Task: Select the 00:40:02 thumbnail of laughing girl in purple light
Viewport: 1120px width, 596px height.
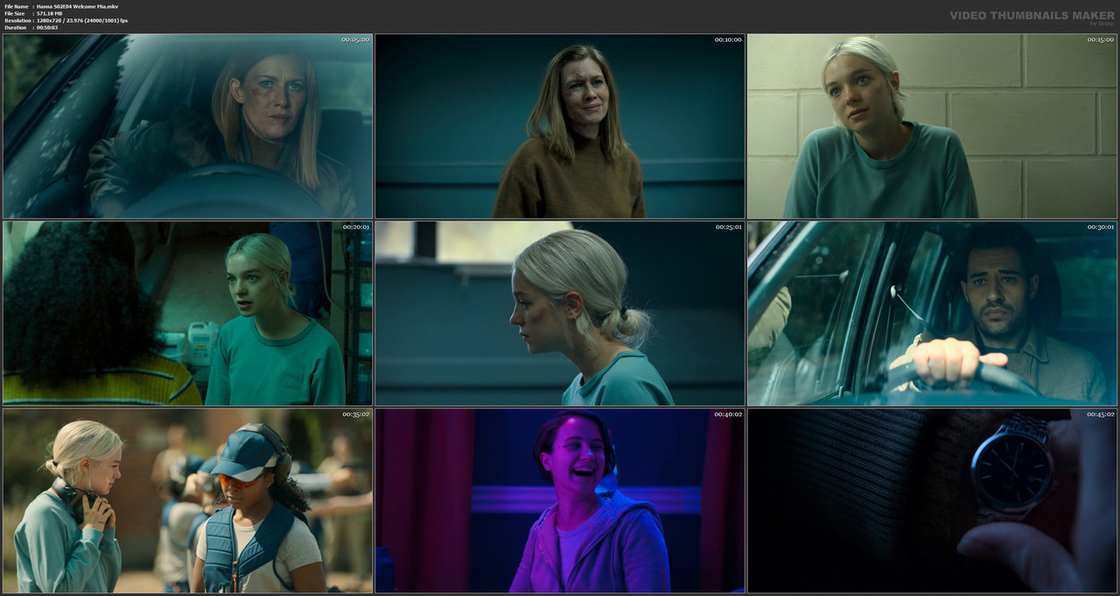Action: point(560,501)
